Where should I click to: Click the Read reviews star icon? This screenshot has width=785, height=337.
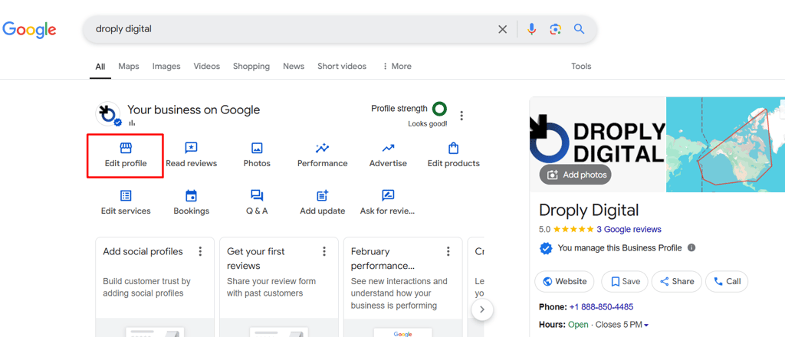pos(191,148)
